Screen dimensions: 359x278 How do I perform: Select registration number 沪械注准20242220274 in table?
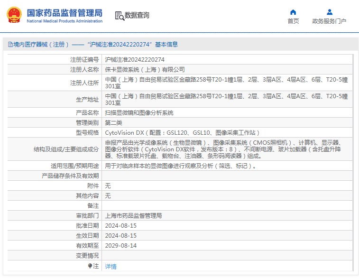pos(135,60)
